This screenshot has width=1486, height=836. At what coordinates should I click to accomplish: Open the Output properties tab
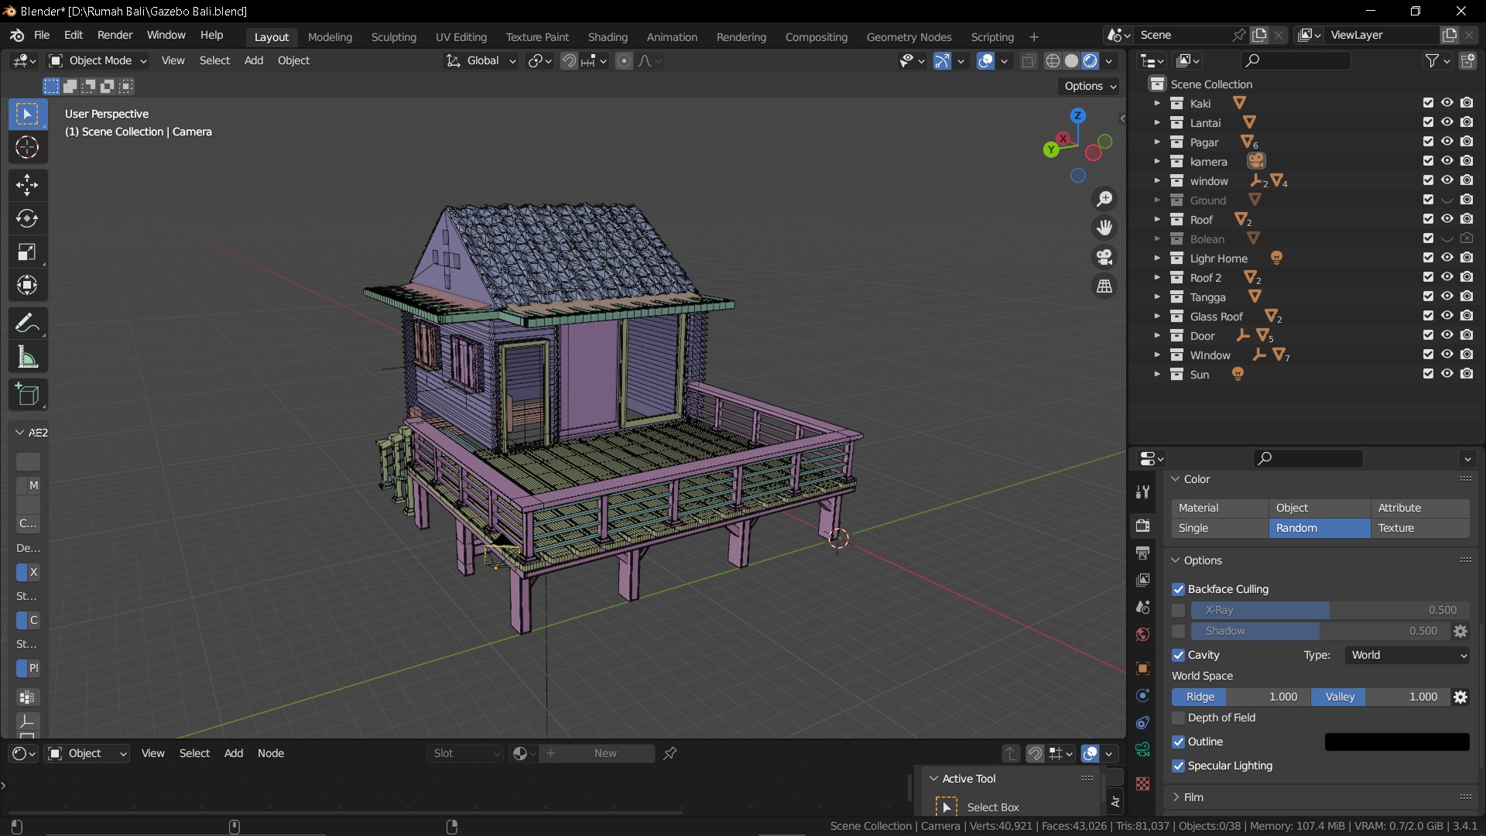point(1142,553)
